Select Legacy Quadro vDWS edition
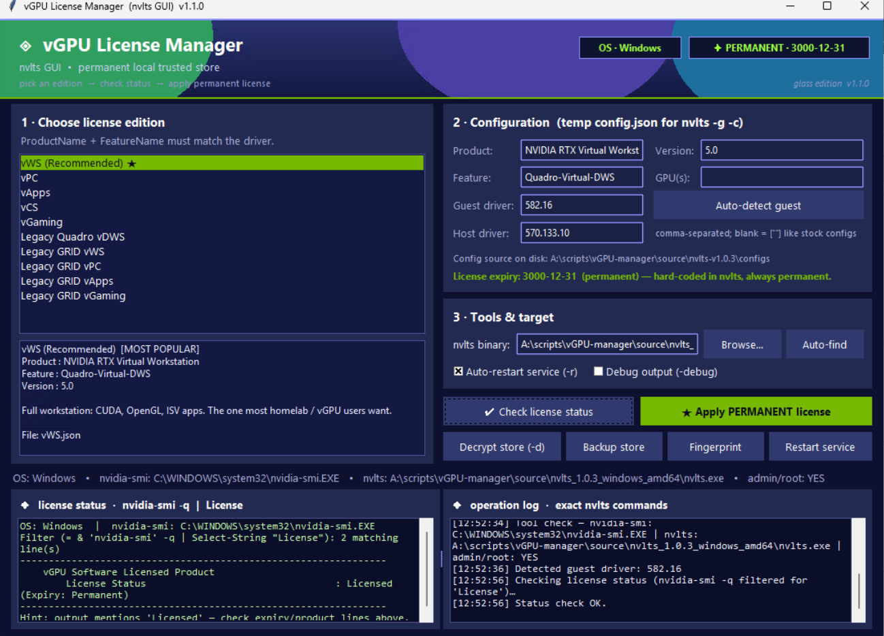The width and height of the screenshot is (884, 636). [x=222, y=237]
